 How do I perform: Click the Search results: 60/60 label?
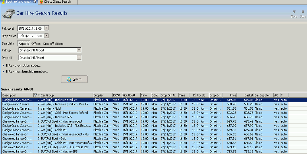pos(17,89)
